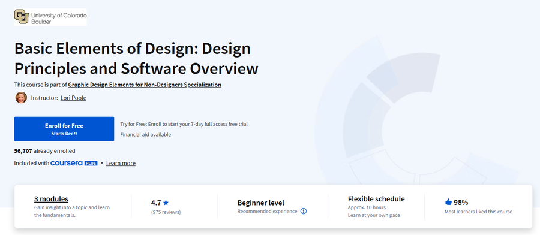
Task: Click the blue star rating icon
Action: [x=166, y=203]
